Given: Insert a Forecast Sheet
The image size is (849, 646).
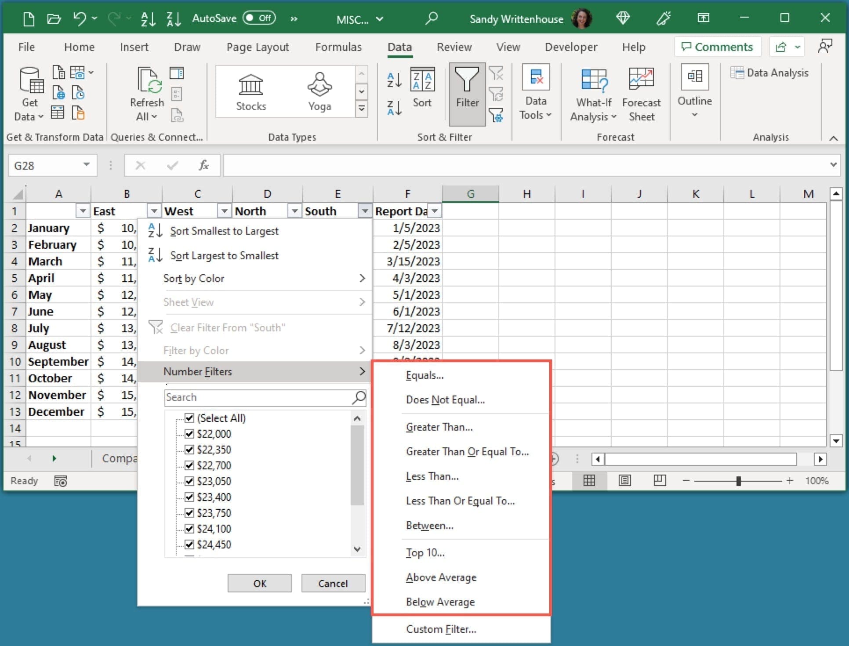Looking at the screenshot, I should pyautogui.click(x=641, y=92).
